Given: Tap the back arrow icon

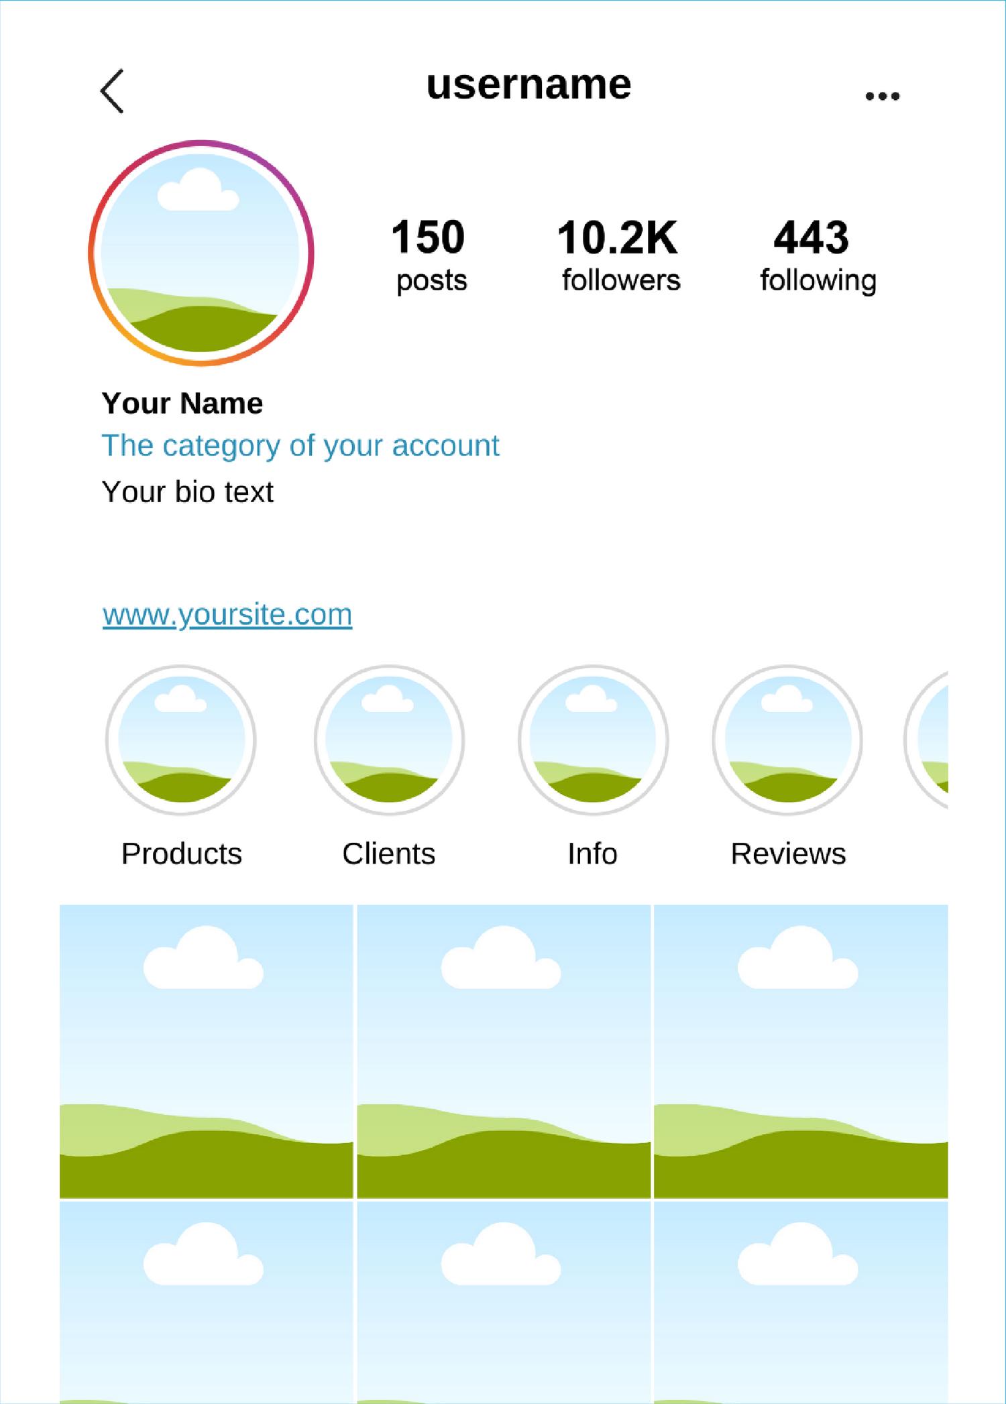Looking at the screenshot, I should pyautogui.click(x=113, y=91).
